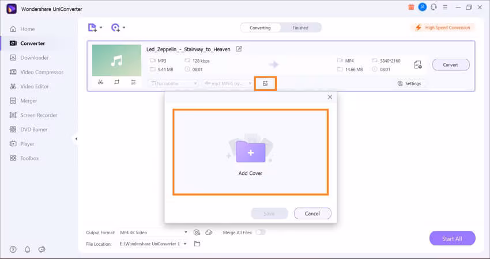
Task: Switch to the Finished tab
Action: 300,28
